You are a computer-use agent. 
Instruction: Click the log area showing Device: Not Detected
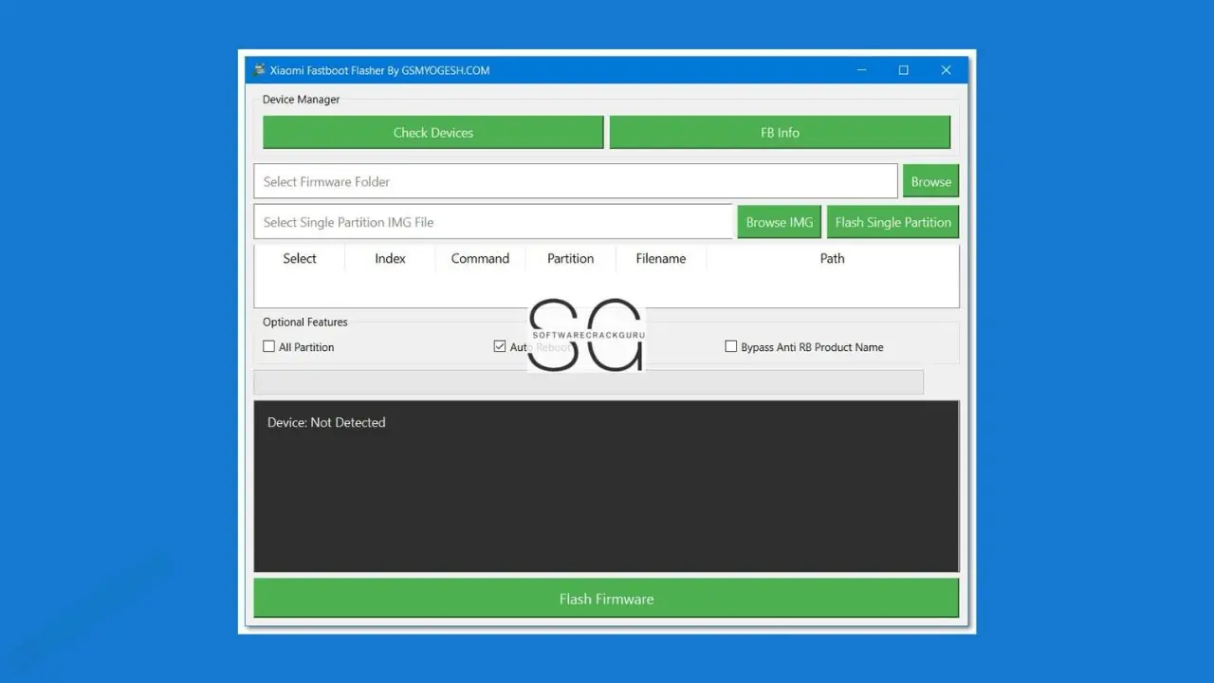coord(606,486)
